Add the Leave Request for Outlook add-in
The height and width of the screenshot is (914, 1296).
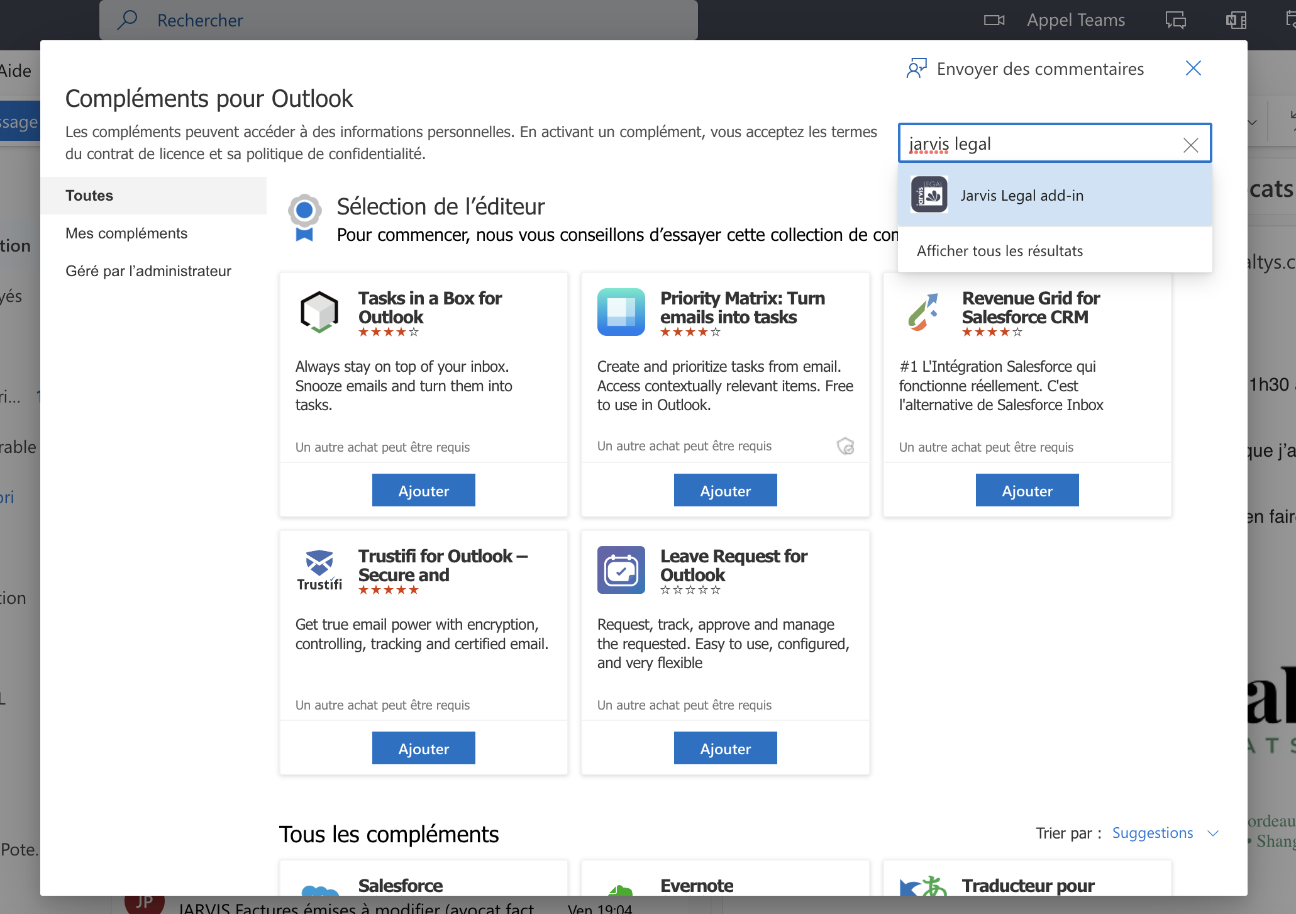coord(726,748)
